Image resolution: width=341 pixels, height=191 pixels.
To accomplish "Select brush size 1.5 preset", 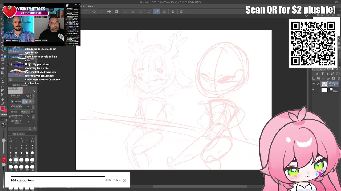I will [x=21, y=140].
